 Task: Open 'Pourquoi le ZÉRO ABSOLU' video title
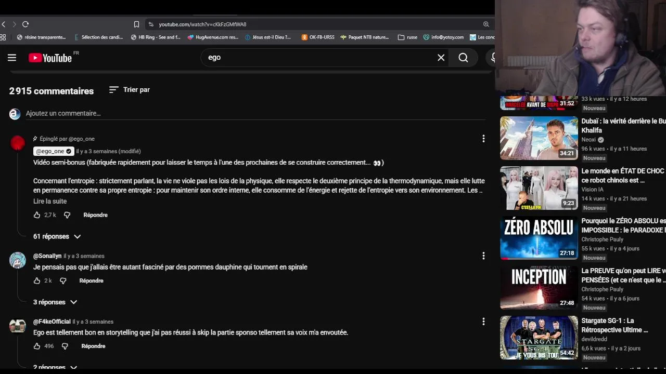coord(623,225)
